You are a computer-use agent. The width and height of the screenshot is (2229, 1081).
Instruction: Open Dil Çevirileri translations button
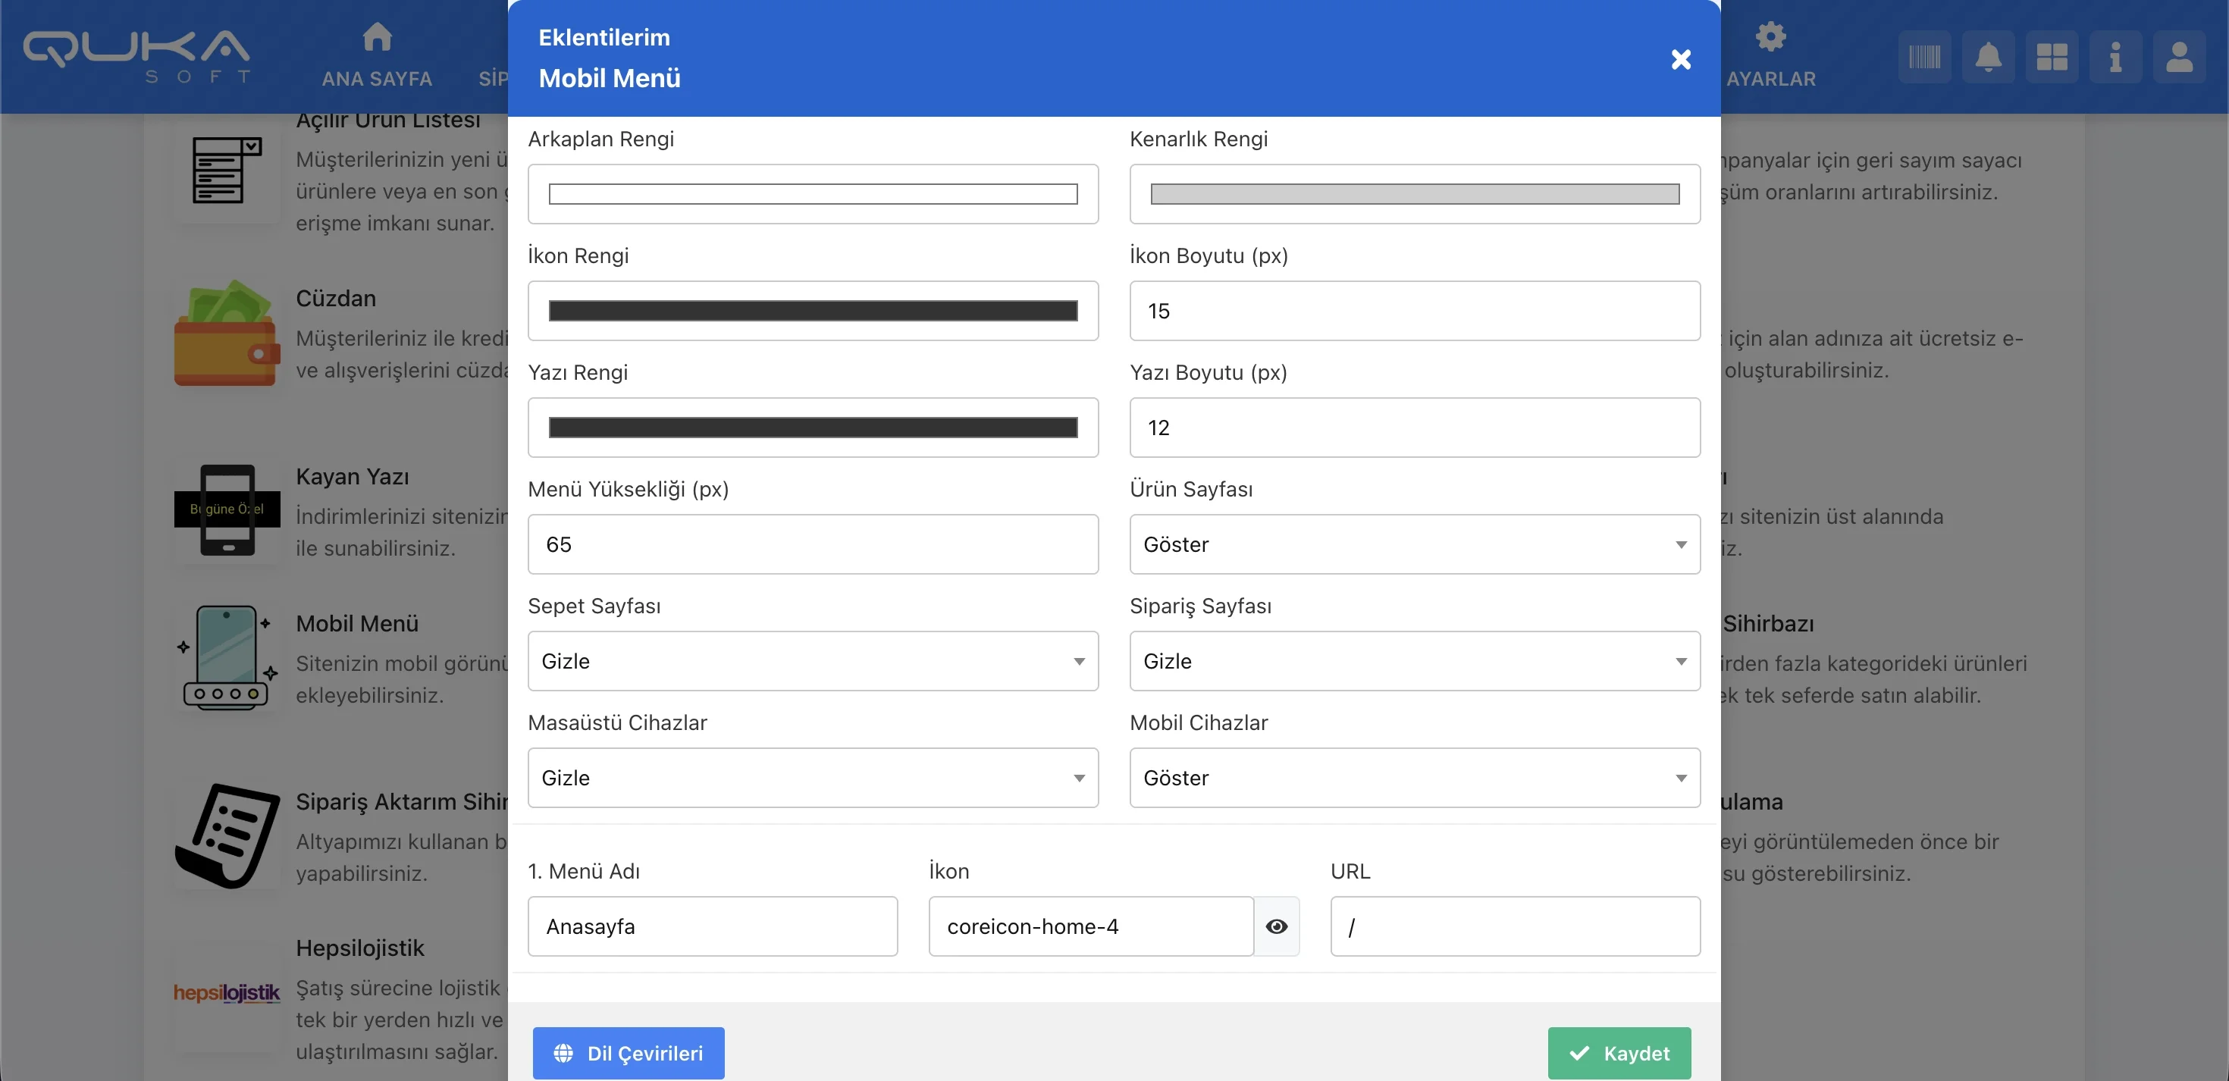(x=629, y=1052)
